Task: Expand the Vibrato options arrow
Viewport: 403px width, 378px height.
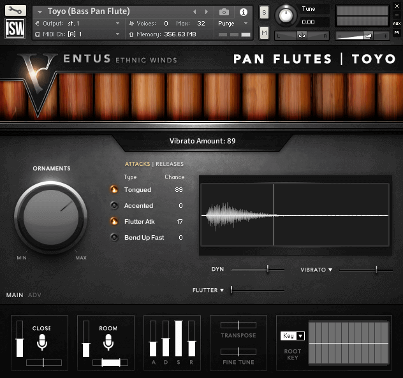Action: point(330,270)
